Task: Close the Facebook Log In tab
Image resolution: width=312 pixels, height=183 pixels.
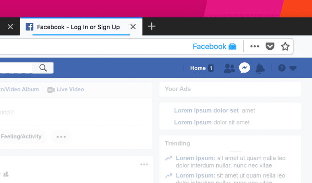Action: (x=133, y=27)
